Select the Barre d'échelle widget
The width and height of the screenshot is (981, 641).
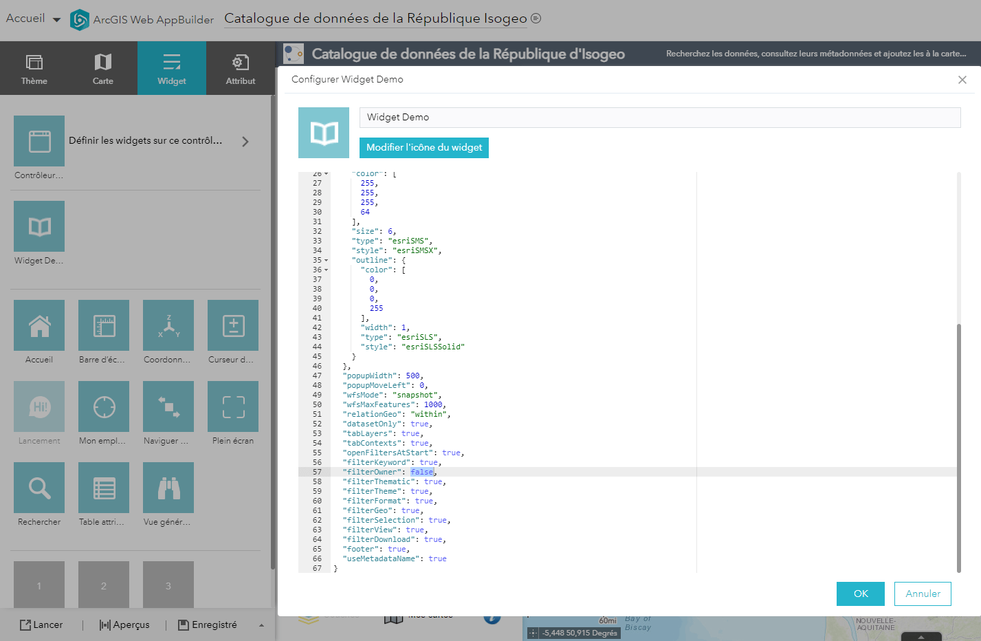[104, 325]
